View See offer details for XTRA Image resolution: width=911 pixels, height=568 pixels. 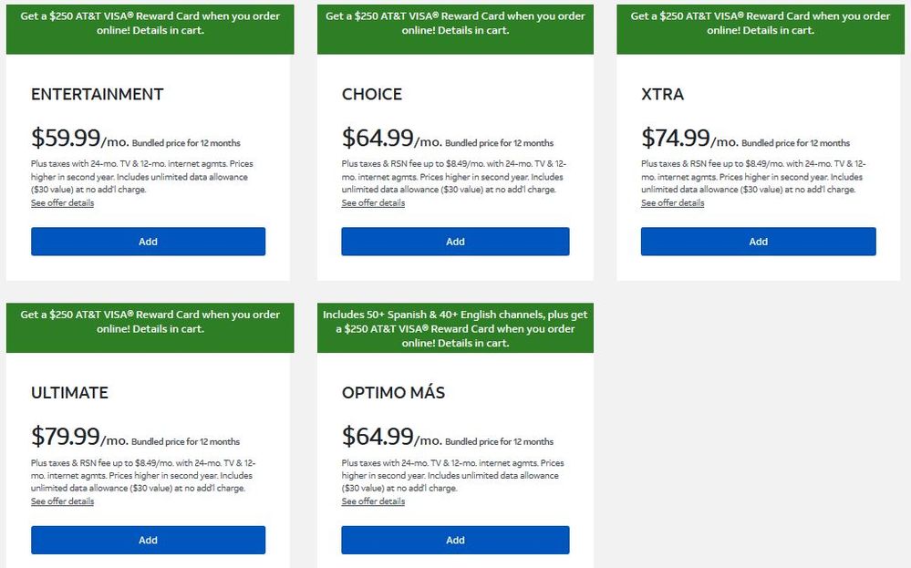pyautogui.click(x=672, y=203)
